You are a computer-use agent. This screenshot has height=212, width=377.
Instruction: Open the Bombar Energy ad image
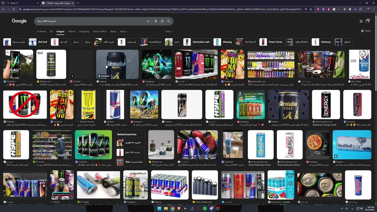(251, 105)
